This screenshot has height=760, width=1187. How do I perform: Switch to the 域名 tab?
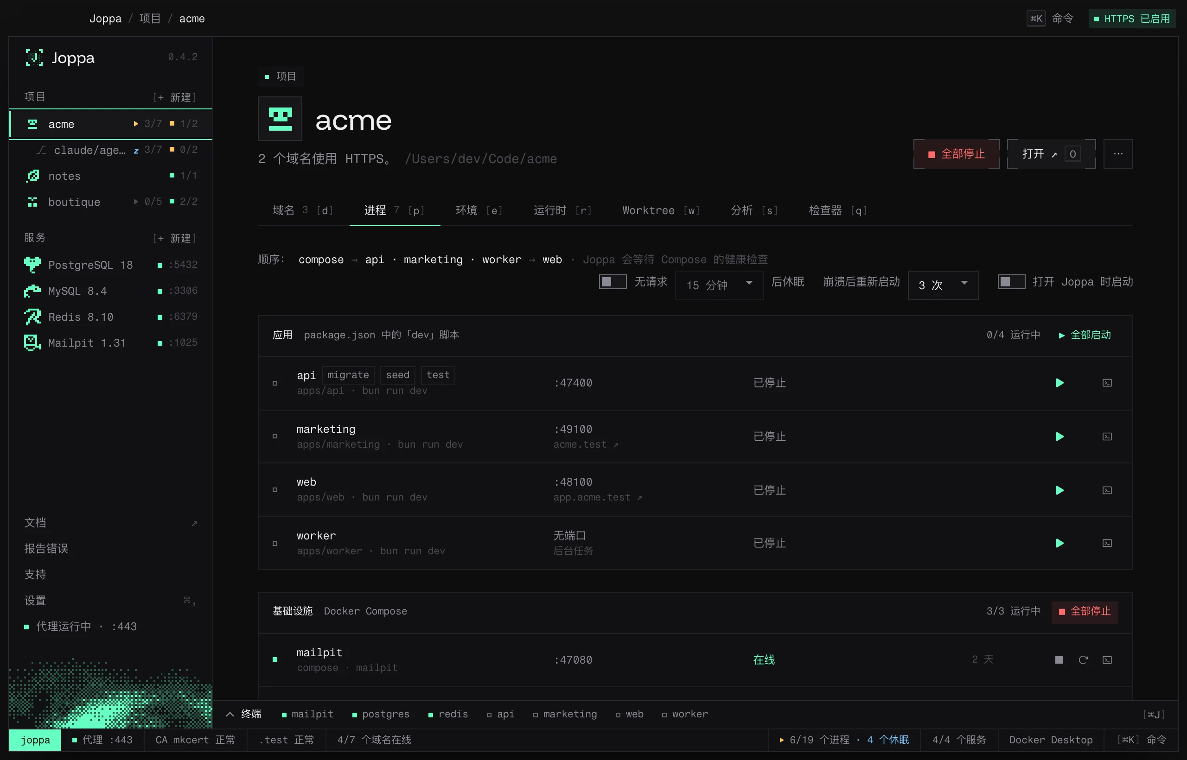click(x=303, y=211)
